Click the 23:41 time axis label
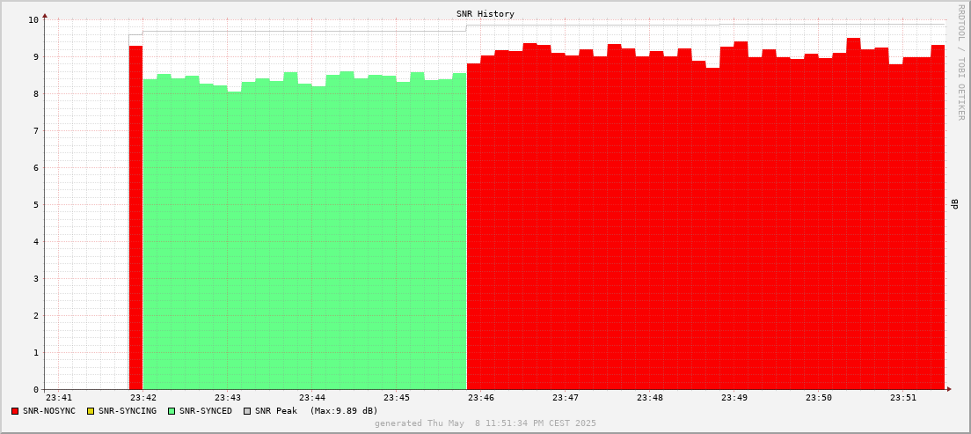Viewport: 971px width, 434px height. point(59,397)
